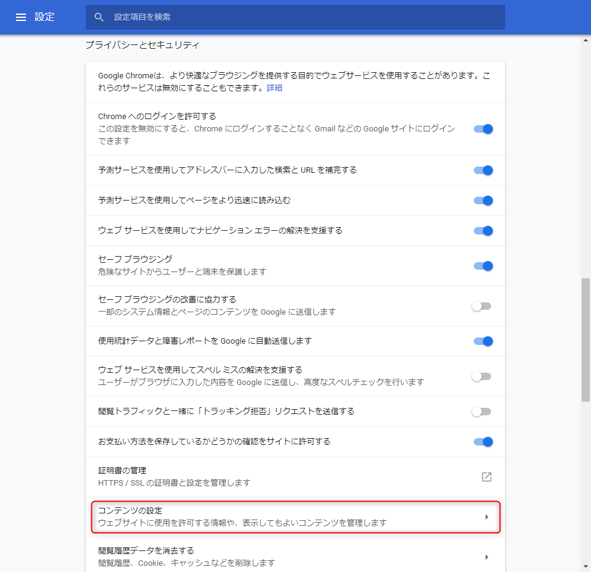Open the 詳細 link
Image resolution: width=591 pixels, height=572 pixels.
click(x=275, y=88)
